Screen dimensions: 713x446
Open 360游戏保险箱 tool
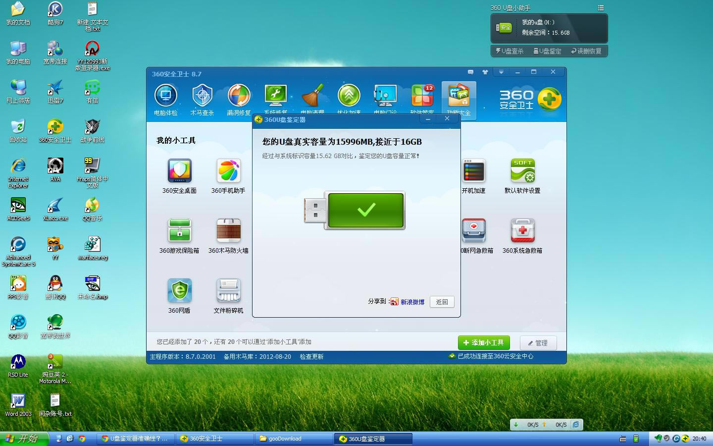click(179, 236)
